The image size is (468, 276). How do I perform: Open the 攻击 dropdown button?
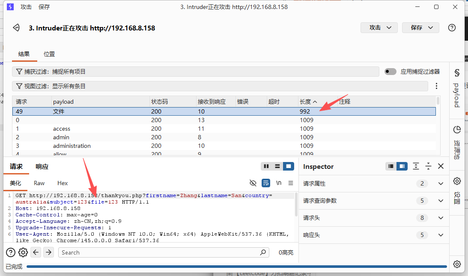tap(379, 27)
